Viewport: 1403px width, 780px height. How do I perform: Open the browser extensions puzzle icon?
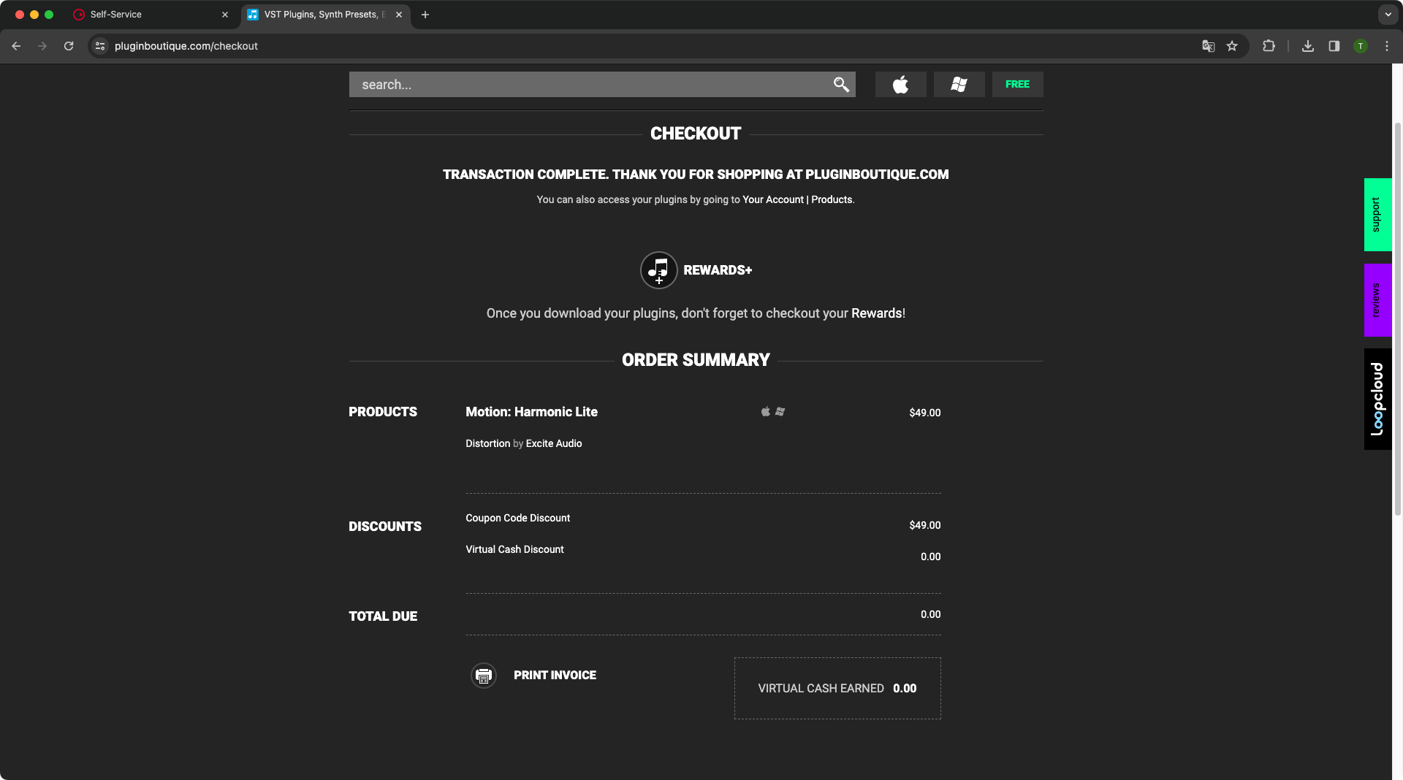[x=1269, y=46]
